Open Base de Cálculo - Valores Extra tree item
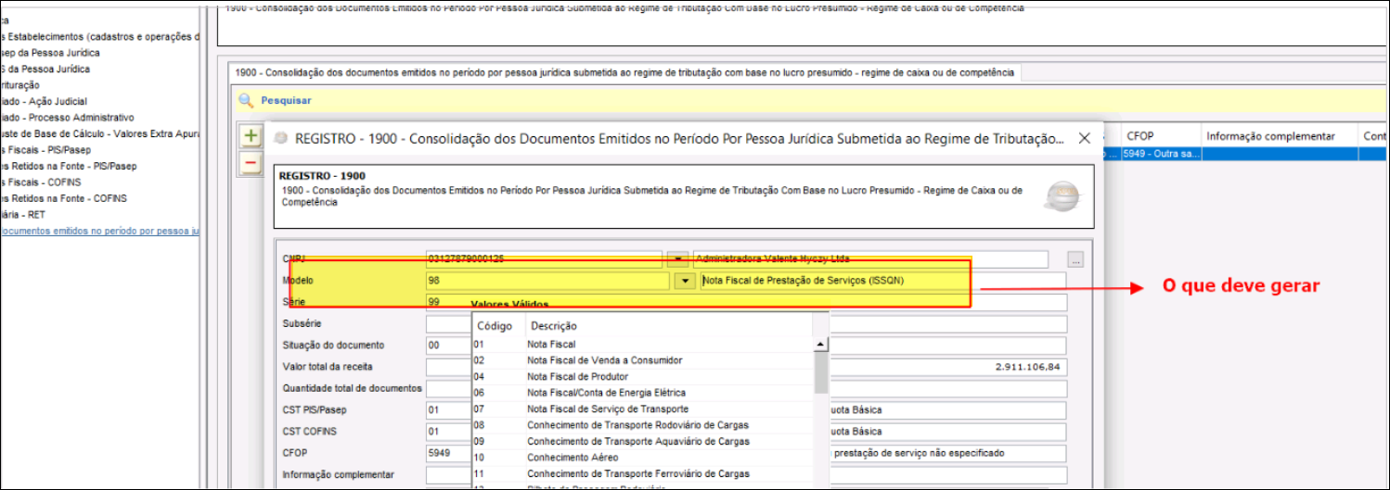The image size is (1390, 490). (100, 133)
